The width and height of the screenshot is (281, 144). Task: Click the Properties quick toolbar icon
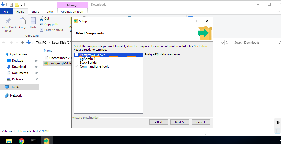click(x=11, y=5)
